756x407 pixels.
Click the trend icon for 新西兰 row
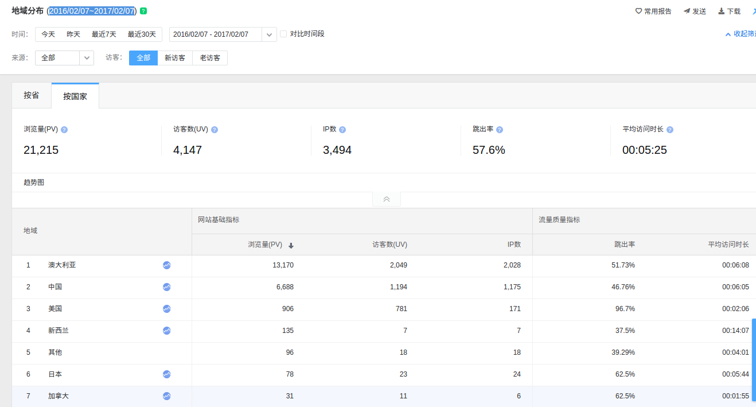point(166,331)
